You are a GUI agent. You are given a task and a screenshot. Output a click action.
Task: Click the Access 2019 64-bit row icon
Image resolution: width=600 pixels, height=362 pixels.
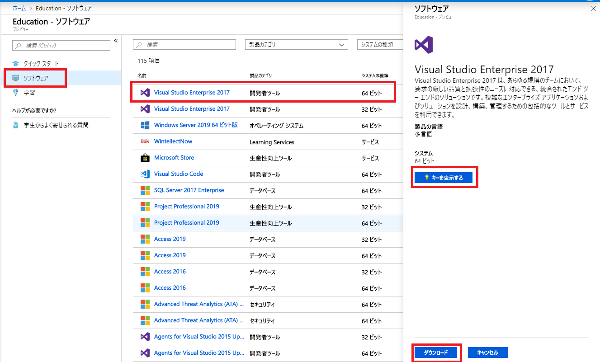[x=145, y=255]
